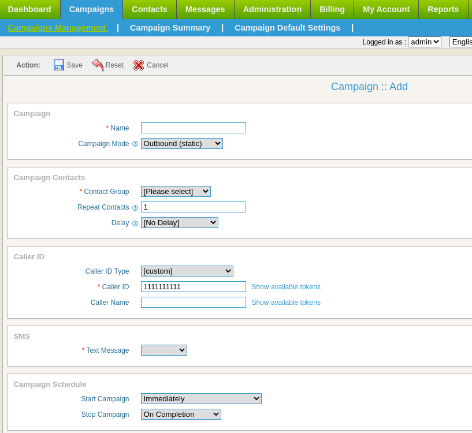Image resolution: width=472 pixels, height=433 pixels.
Task: Click the "Action:" toolbar label
Action: 28,65
